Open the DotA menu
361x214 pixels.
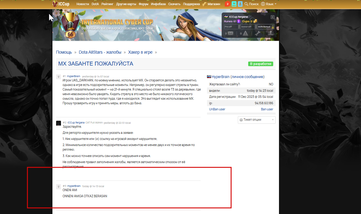[95, 4]
